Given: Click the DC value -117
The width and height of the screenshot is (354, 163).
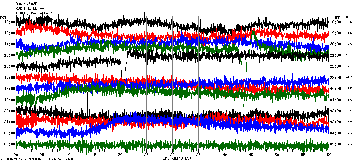Looking at the screenshot, I should pyautogui.click(x=350, y=78).
